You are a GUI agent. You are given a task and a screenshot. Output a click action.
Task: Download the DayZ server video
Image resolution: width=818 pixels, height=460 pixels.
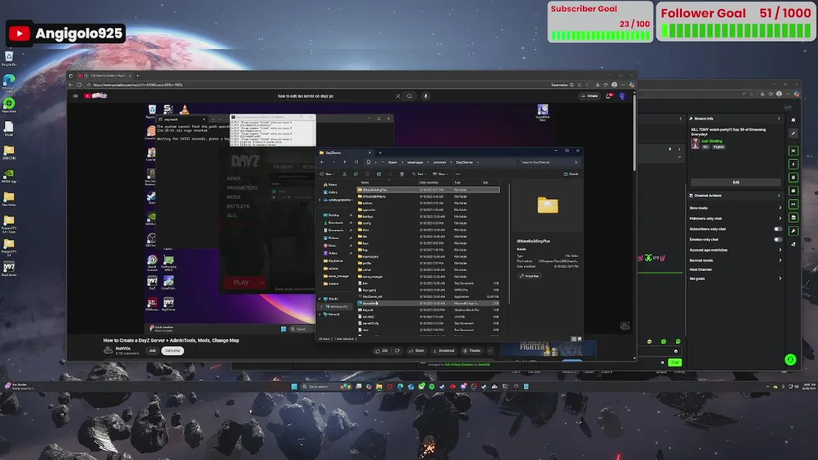coord(444,350)
